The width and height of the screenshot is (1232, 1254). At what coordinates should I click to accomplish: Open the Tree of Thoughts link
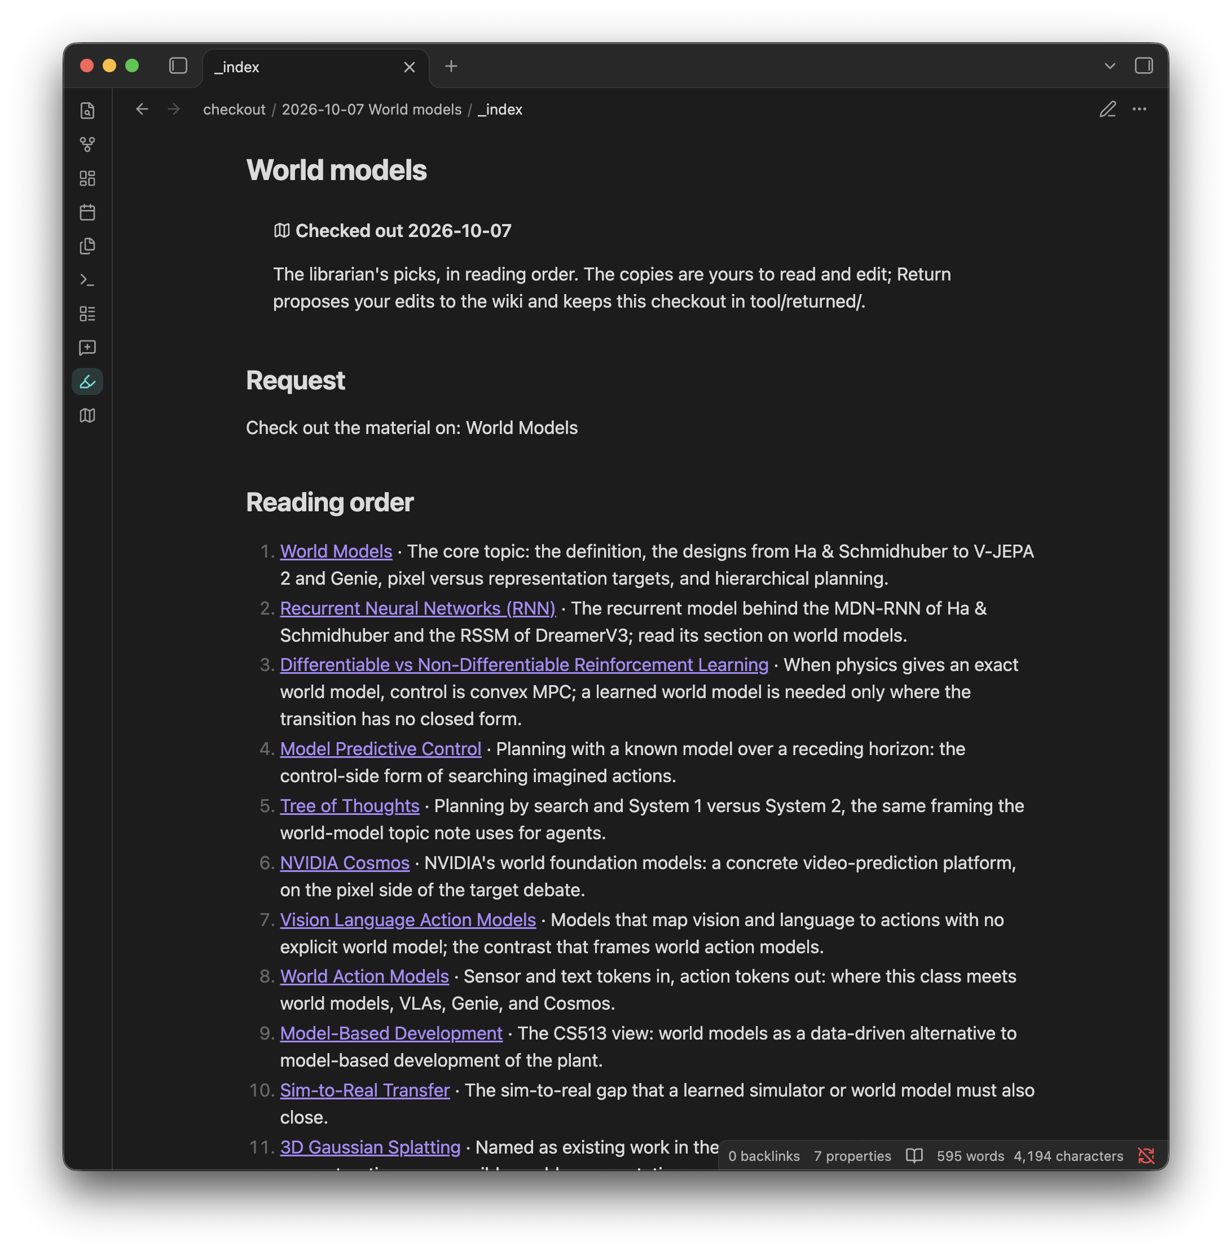(349, 805)
